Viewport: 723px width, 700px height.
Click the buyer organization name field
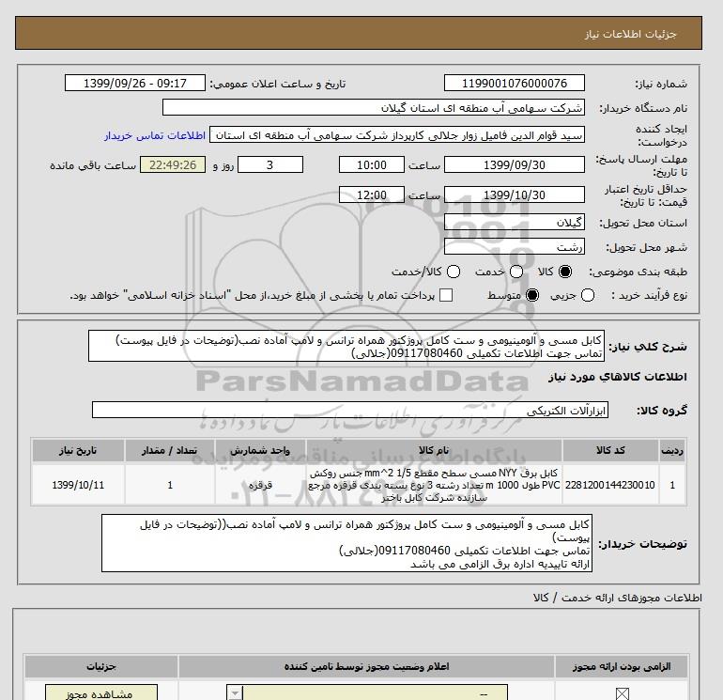[374, 107]
